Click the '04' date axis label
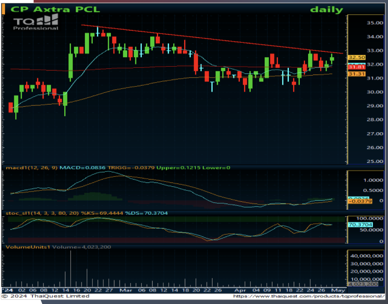This screenshot has height=304, width=388. pos(256,290)
